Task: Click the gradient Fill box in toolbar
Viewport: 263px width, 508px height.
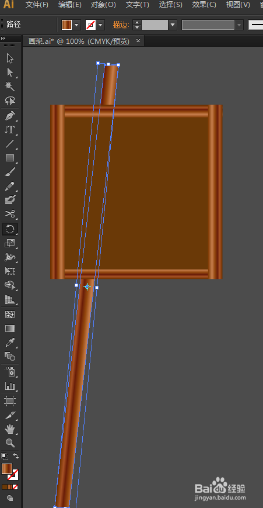Action: (x=7, y=468)
